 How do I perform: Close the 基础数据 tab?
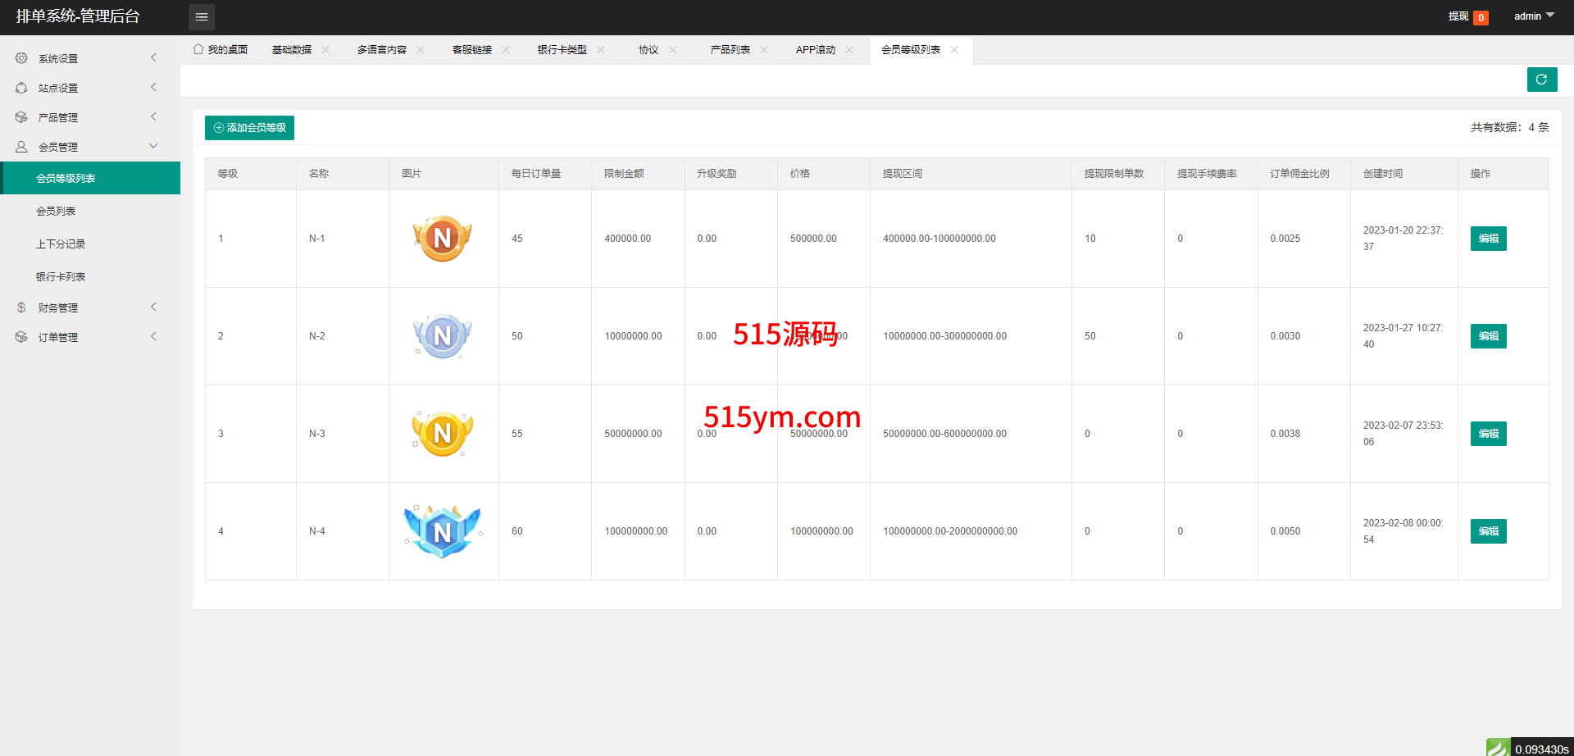click(x=325, y=50)
